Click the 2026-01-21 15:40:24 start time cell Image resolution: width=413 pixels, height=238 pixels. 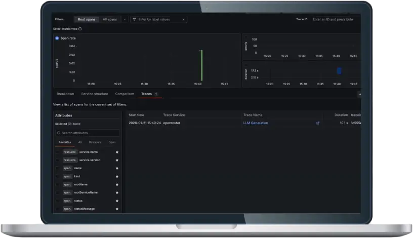pyautogui.click(x=145, y=123)
